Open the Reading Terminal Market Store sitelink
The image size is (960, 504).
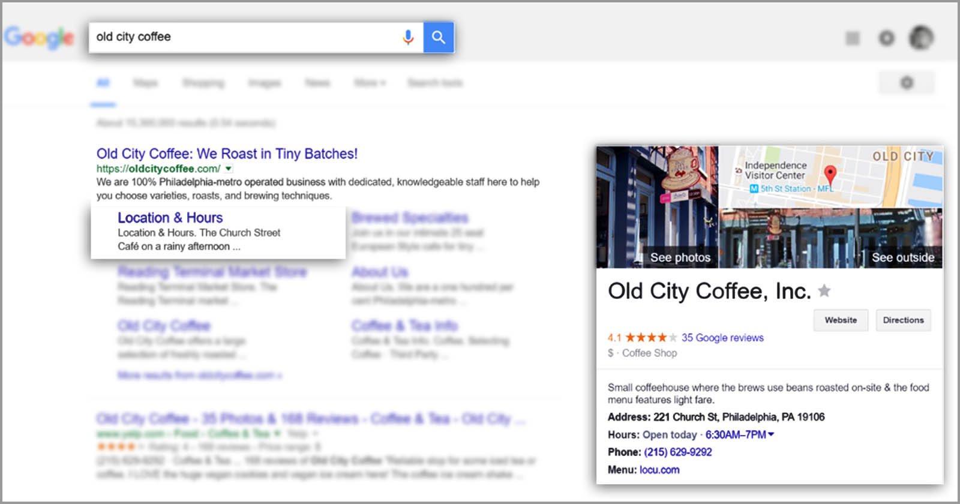click(x=212, y=272)
